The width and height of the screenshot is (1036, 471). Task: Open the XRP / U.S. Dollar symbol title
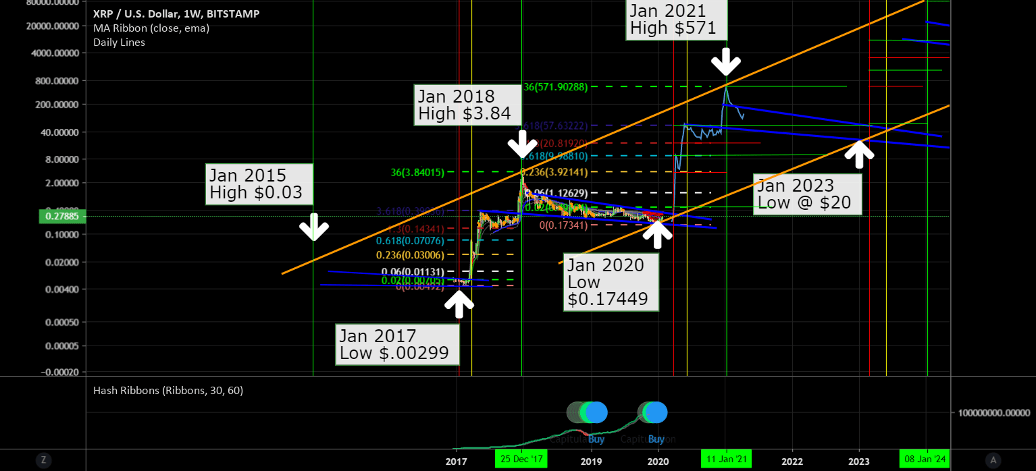click(176, 14)
